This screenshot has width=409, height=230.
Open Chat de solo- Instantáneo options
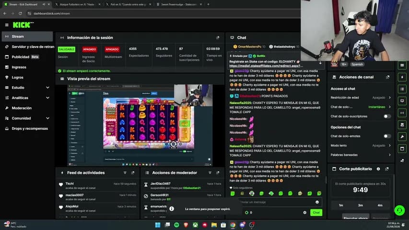coord(361,107)
